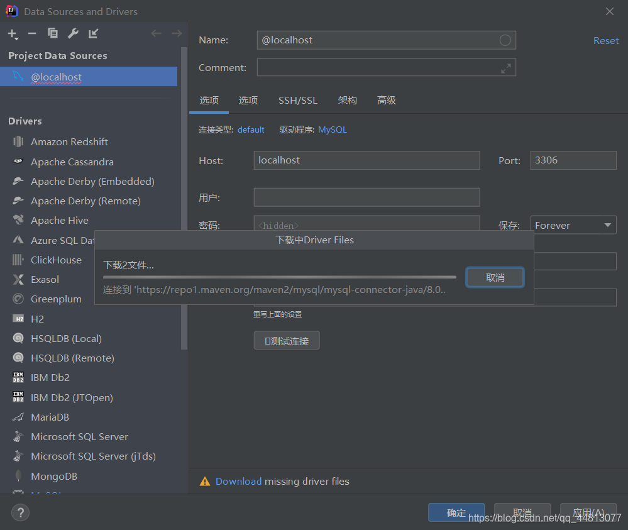The height and width of the screenshot is (530, 628).
Task: Remove selected data source with minus icon
Action: point(32,34)
